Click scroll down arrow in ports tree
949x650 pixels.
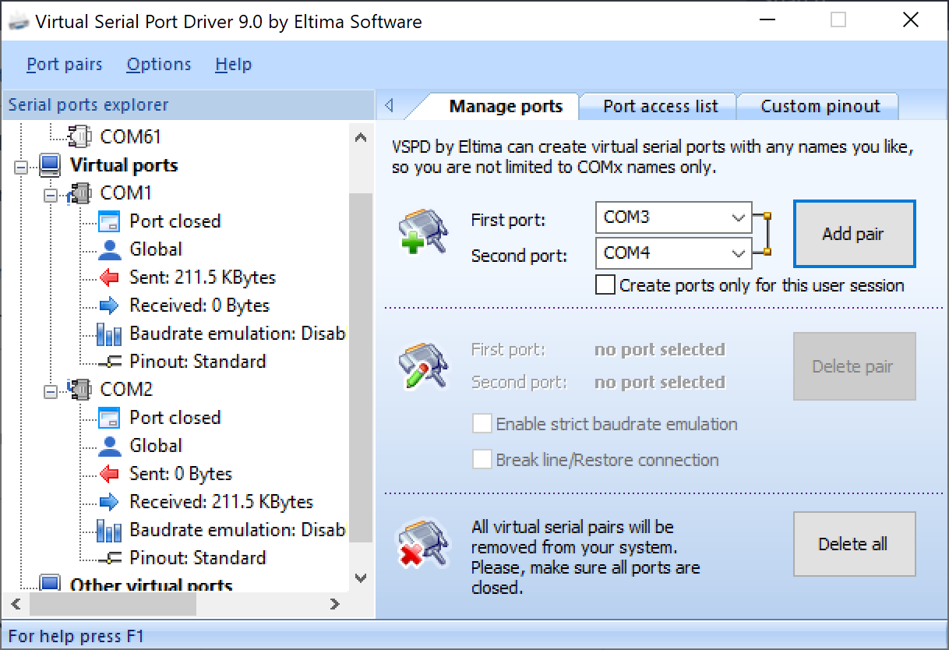click(360, 578)
